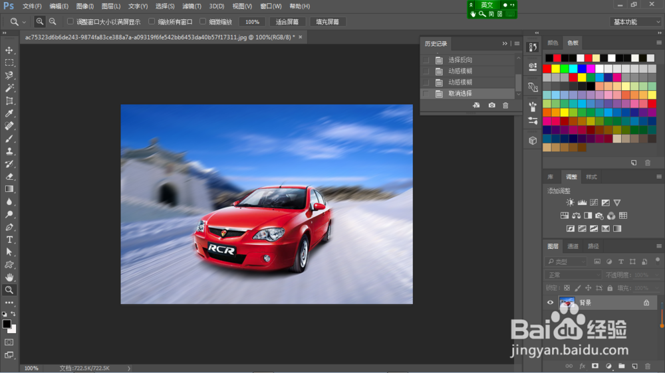Screen dimensions: 665x373
Task: Open the History panel menu
Action: tap(517, 44)
